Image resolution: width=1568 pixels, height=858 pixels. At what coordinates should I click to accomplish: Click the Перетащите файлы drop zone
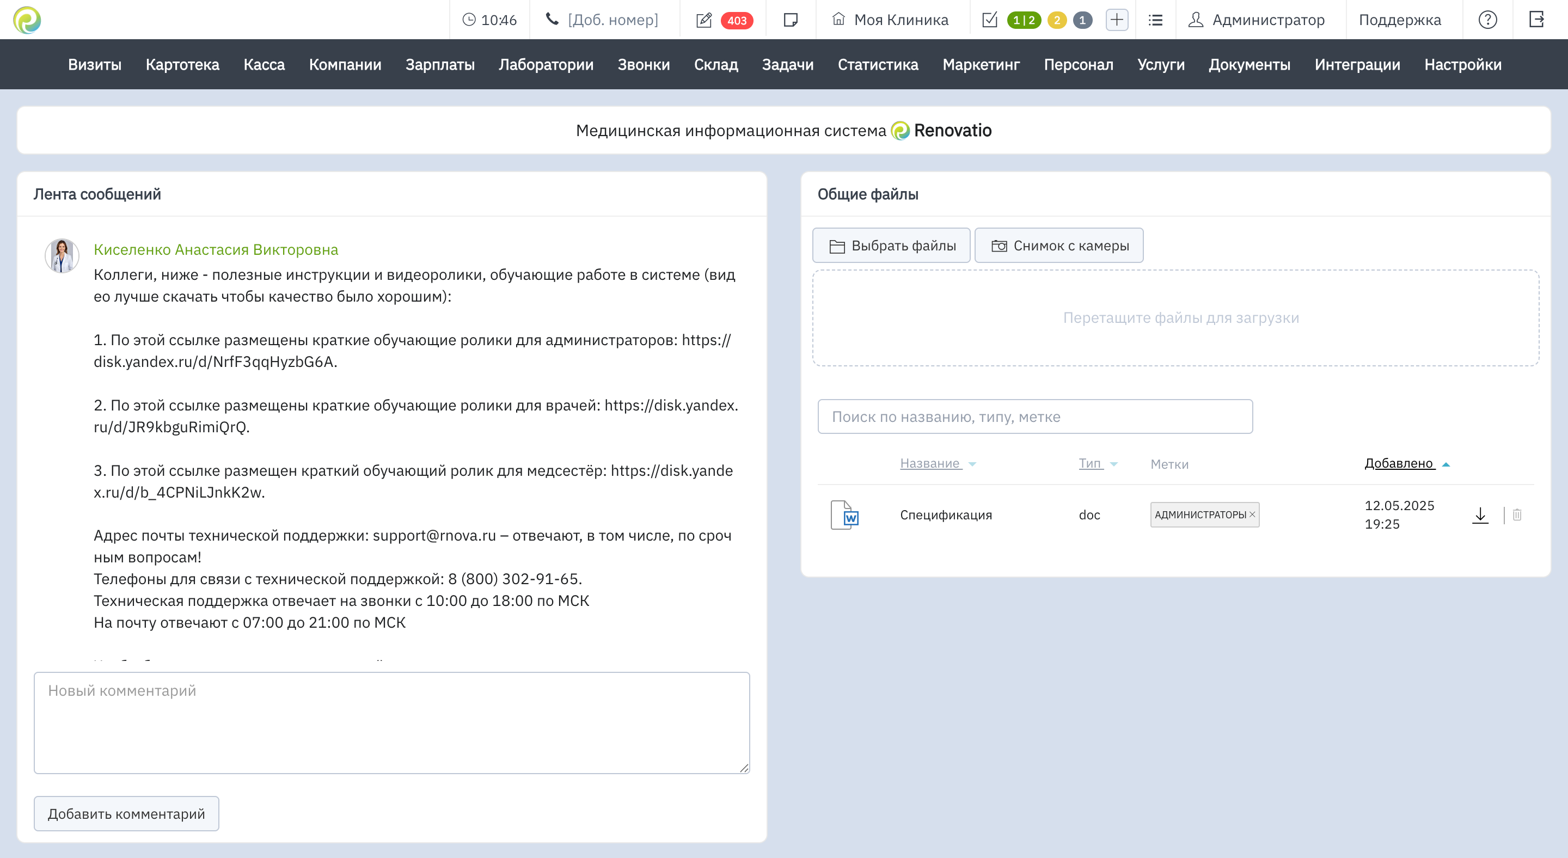(x=1176, y=317)
